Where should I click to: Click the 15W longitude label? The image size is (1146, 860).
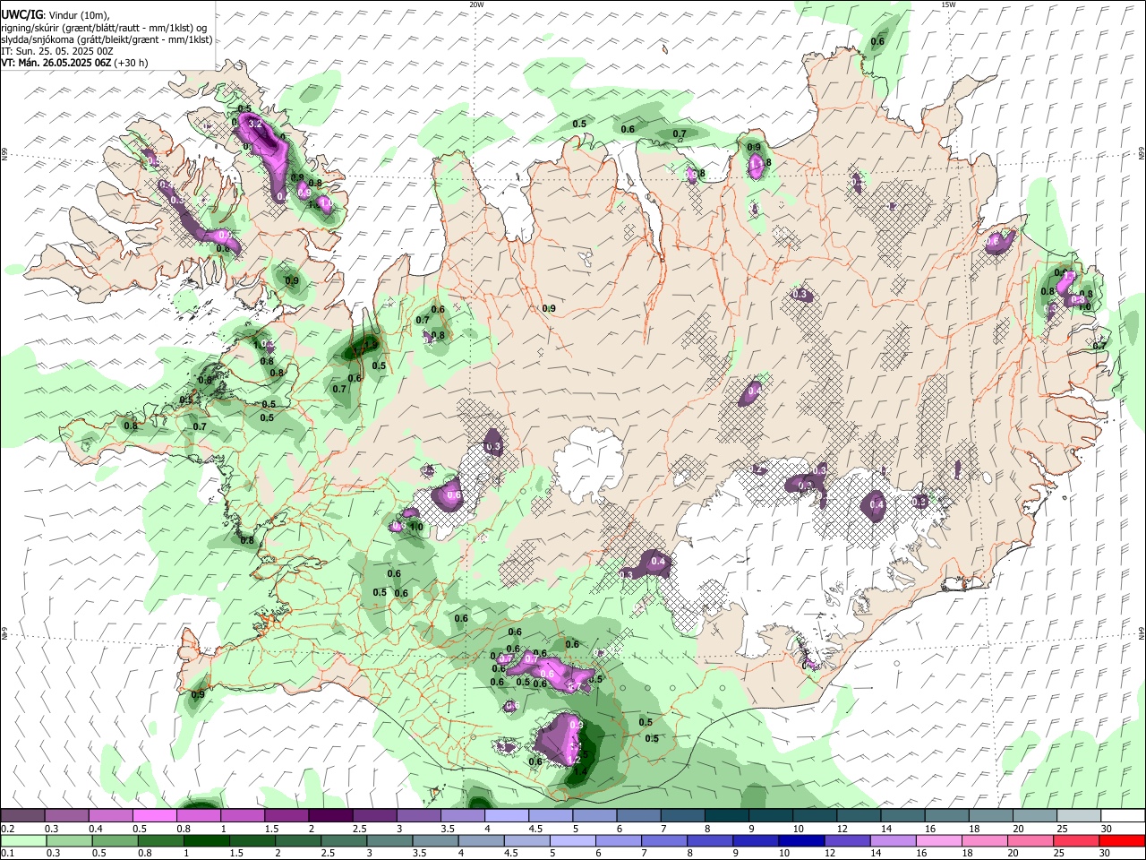coord(948,4)
